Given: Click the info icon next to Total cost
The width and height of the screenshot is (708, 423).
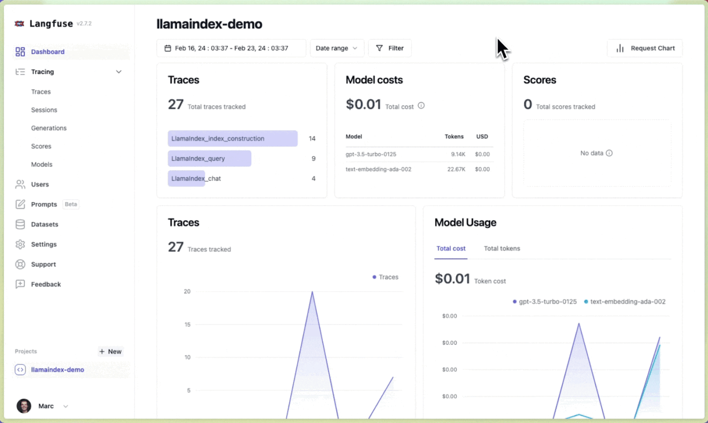Looking at the screenshot, I should [421, 106].
